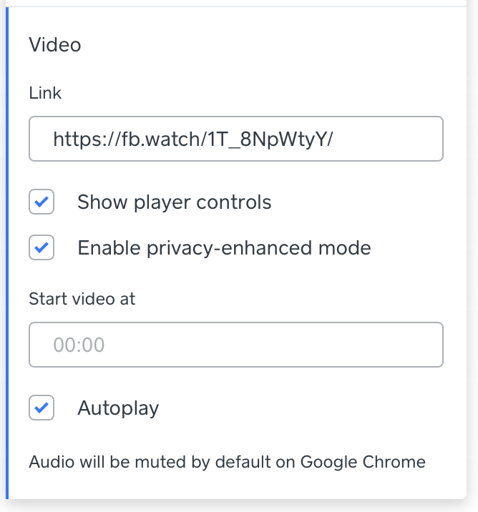Click the "Autoplay" label text
The image size is (478, 512).
click(118, 408)
